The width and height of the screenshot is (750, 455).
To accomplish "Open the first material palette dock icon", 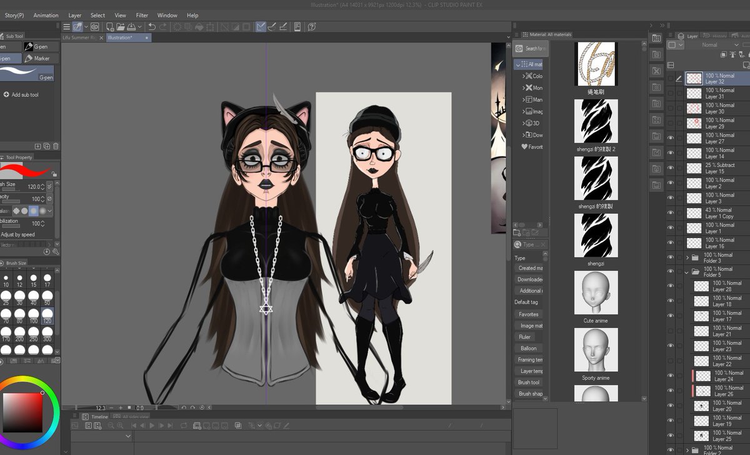I will (x=656, y=39).
